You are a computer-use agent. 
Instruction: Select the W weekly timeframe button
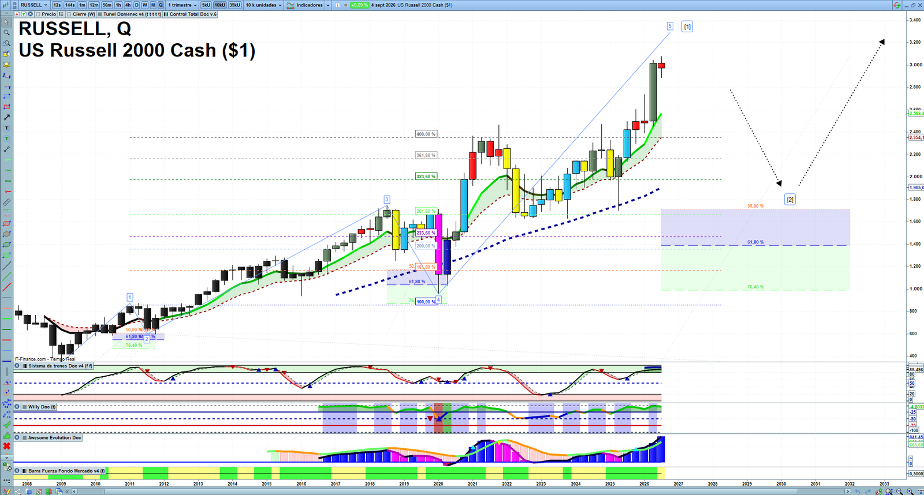point(145,5)
